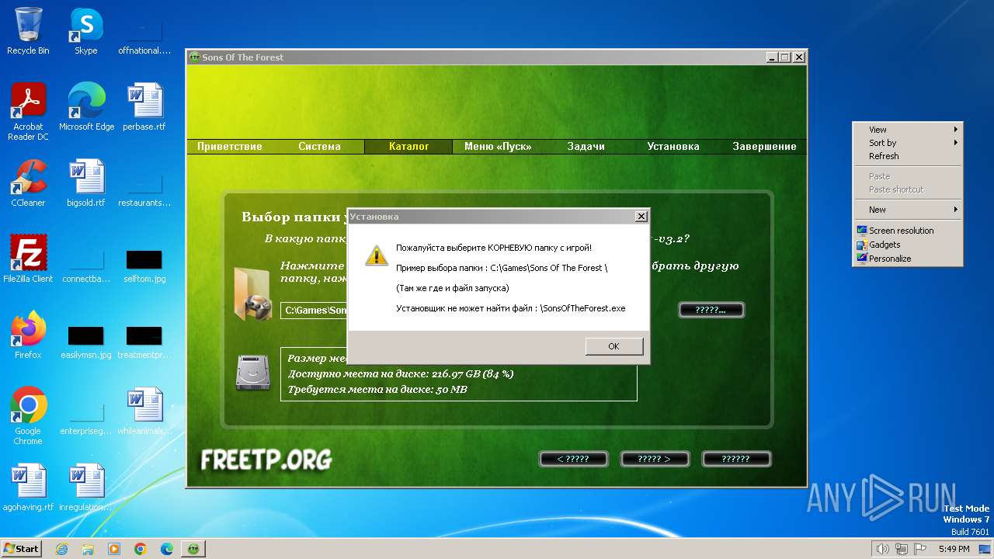Switch to the Система tab

(x=319, y=146)
